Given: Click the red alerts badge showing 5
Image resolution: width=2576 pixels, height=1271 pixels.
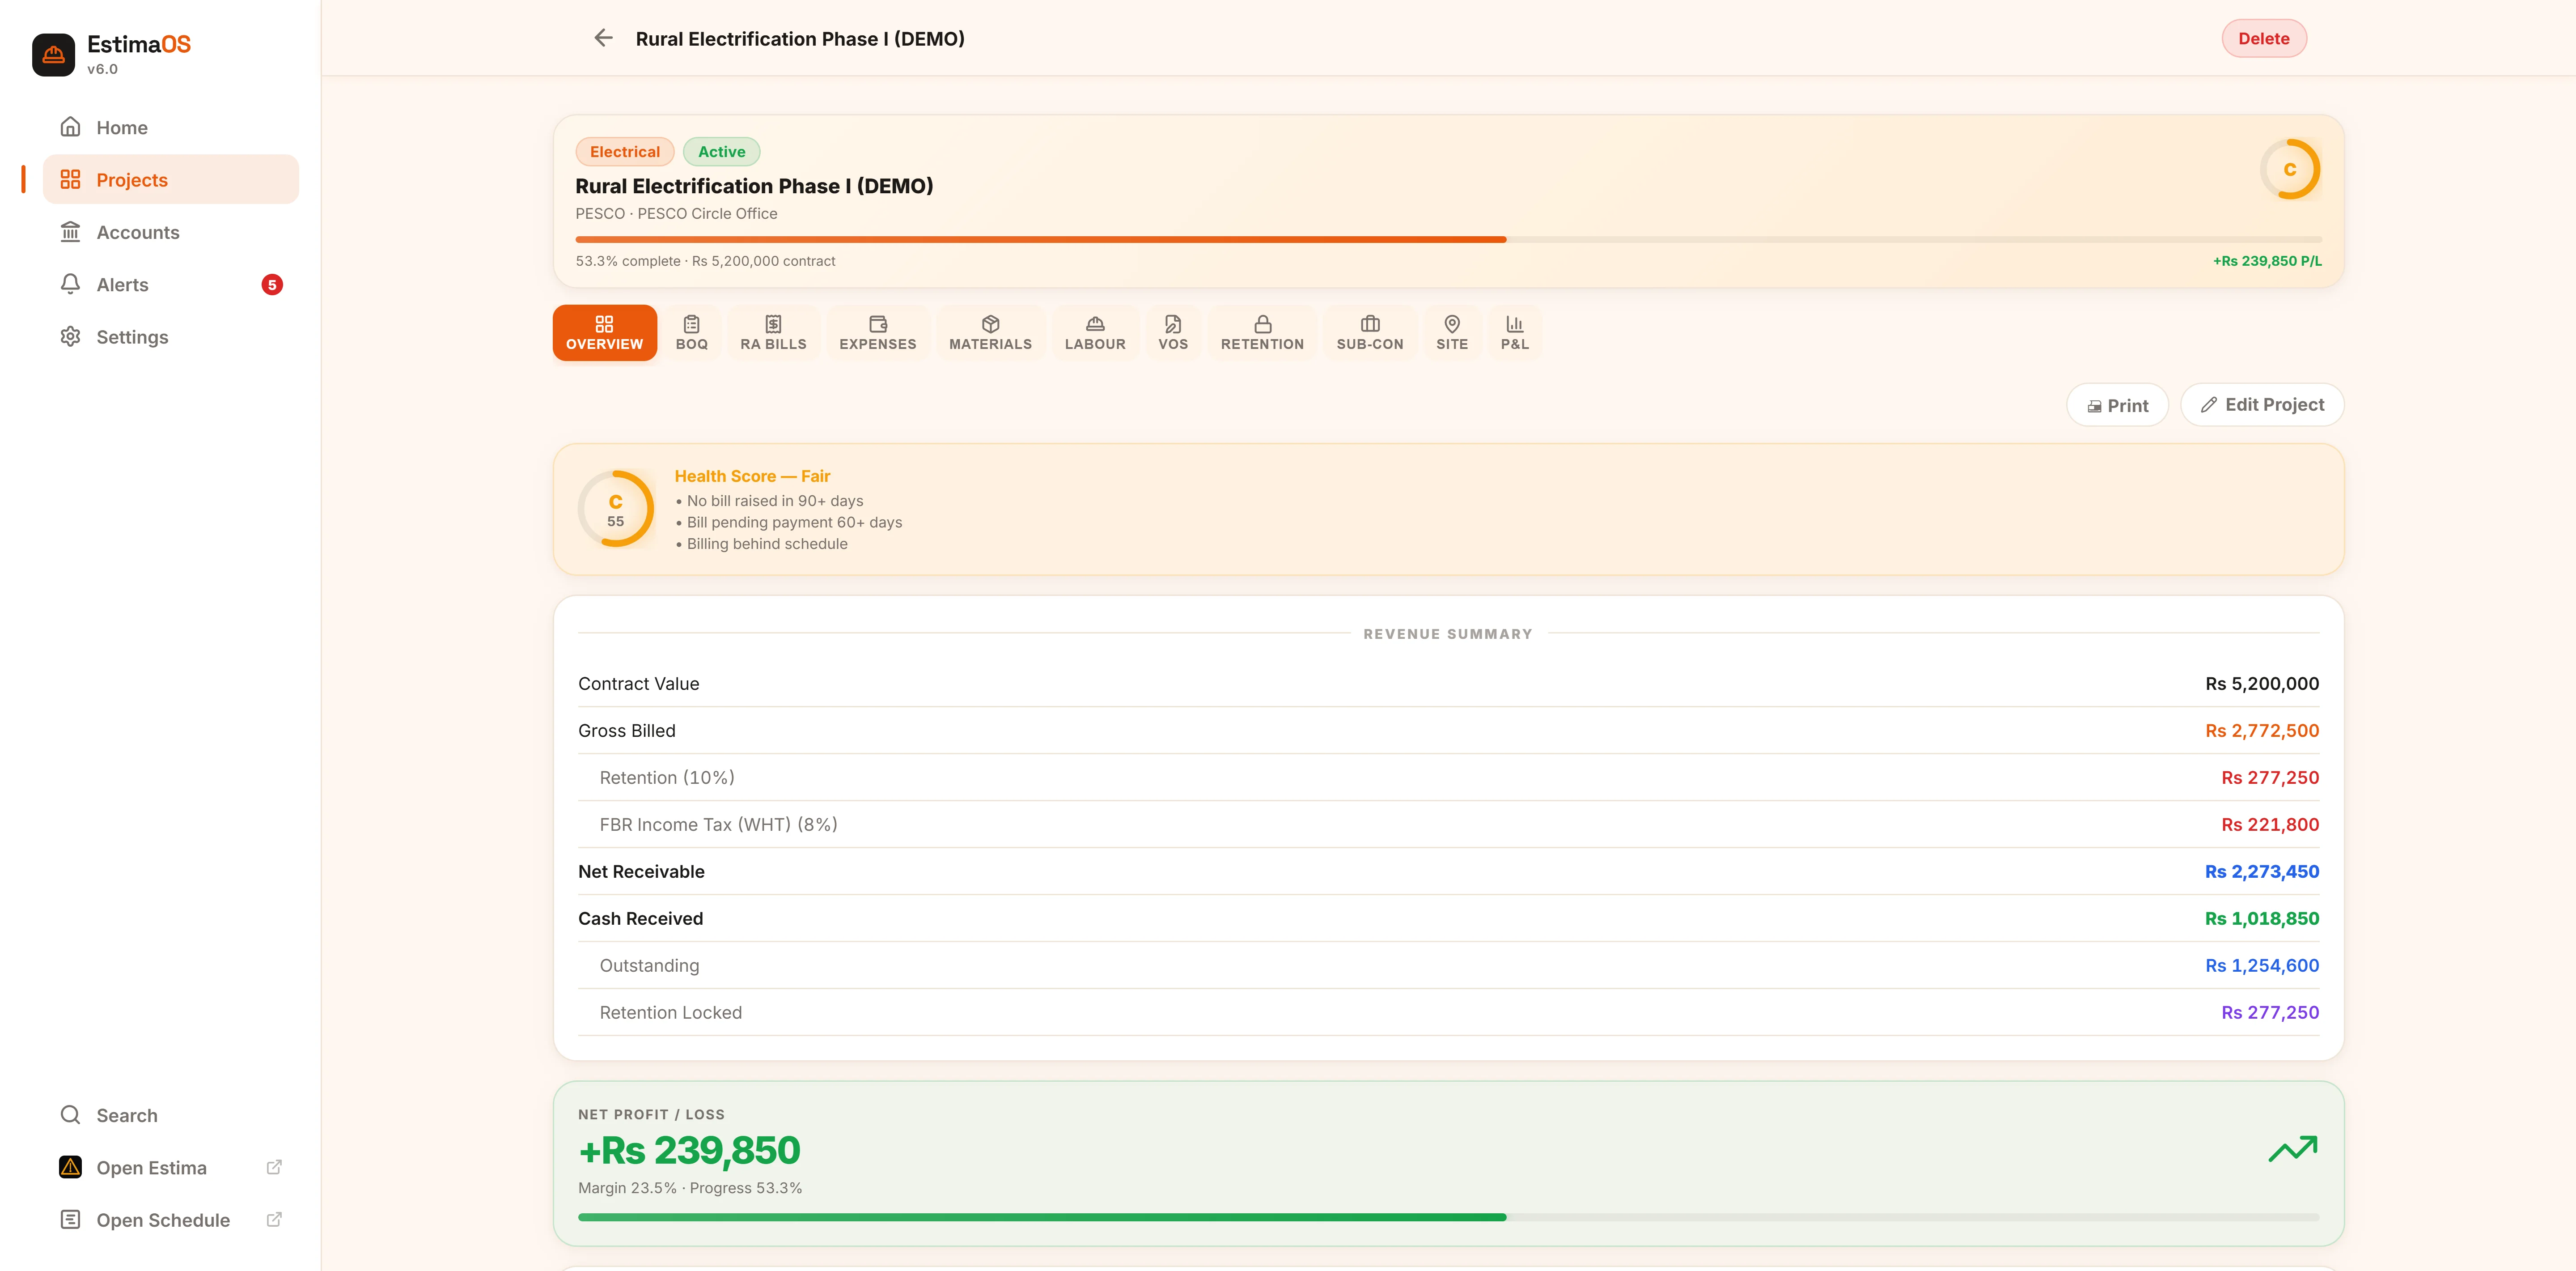Looking at the screenshot, I should pos(272,285).
